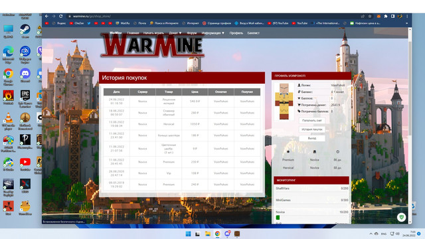
Task: Open the Windows Start menu
Action: coord(188,234)
